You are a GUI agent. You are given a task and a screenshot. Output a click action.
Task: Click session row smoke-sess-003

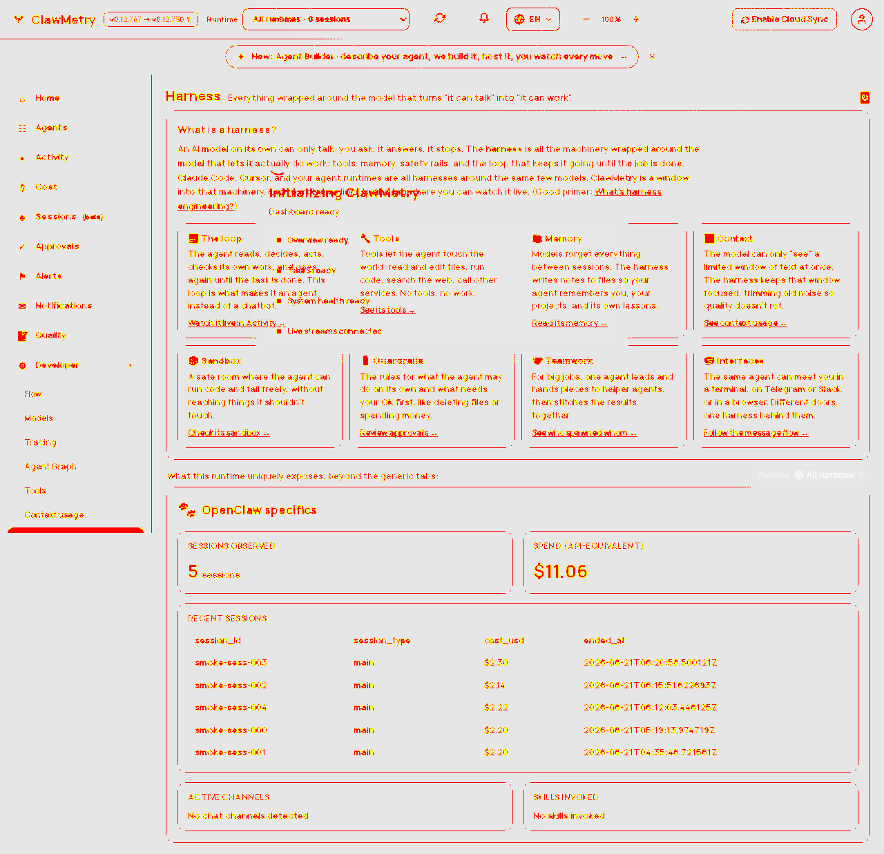[518, 663]
